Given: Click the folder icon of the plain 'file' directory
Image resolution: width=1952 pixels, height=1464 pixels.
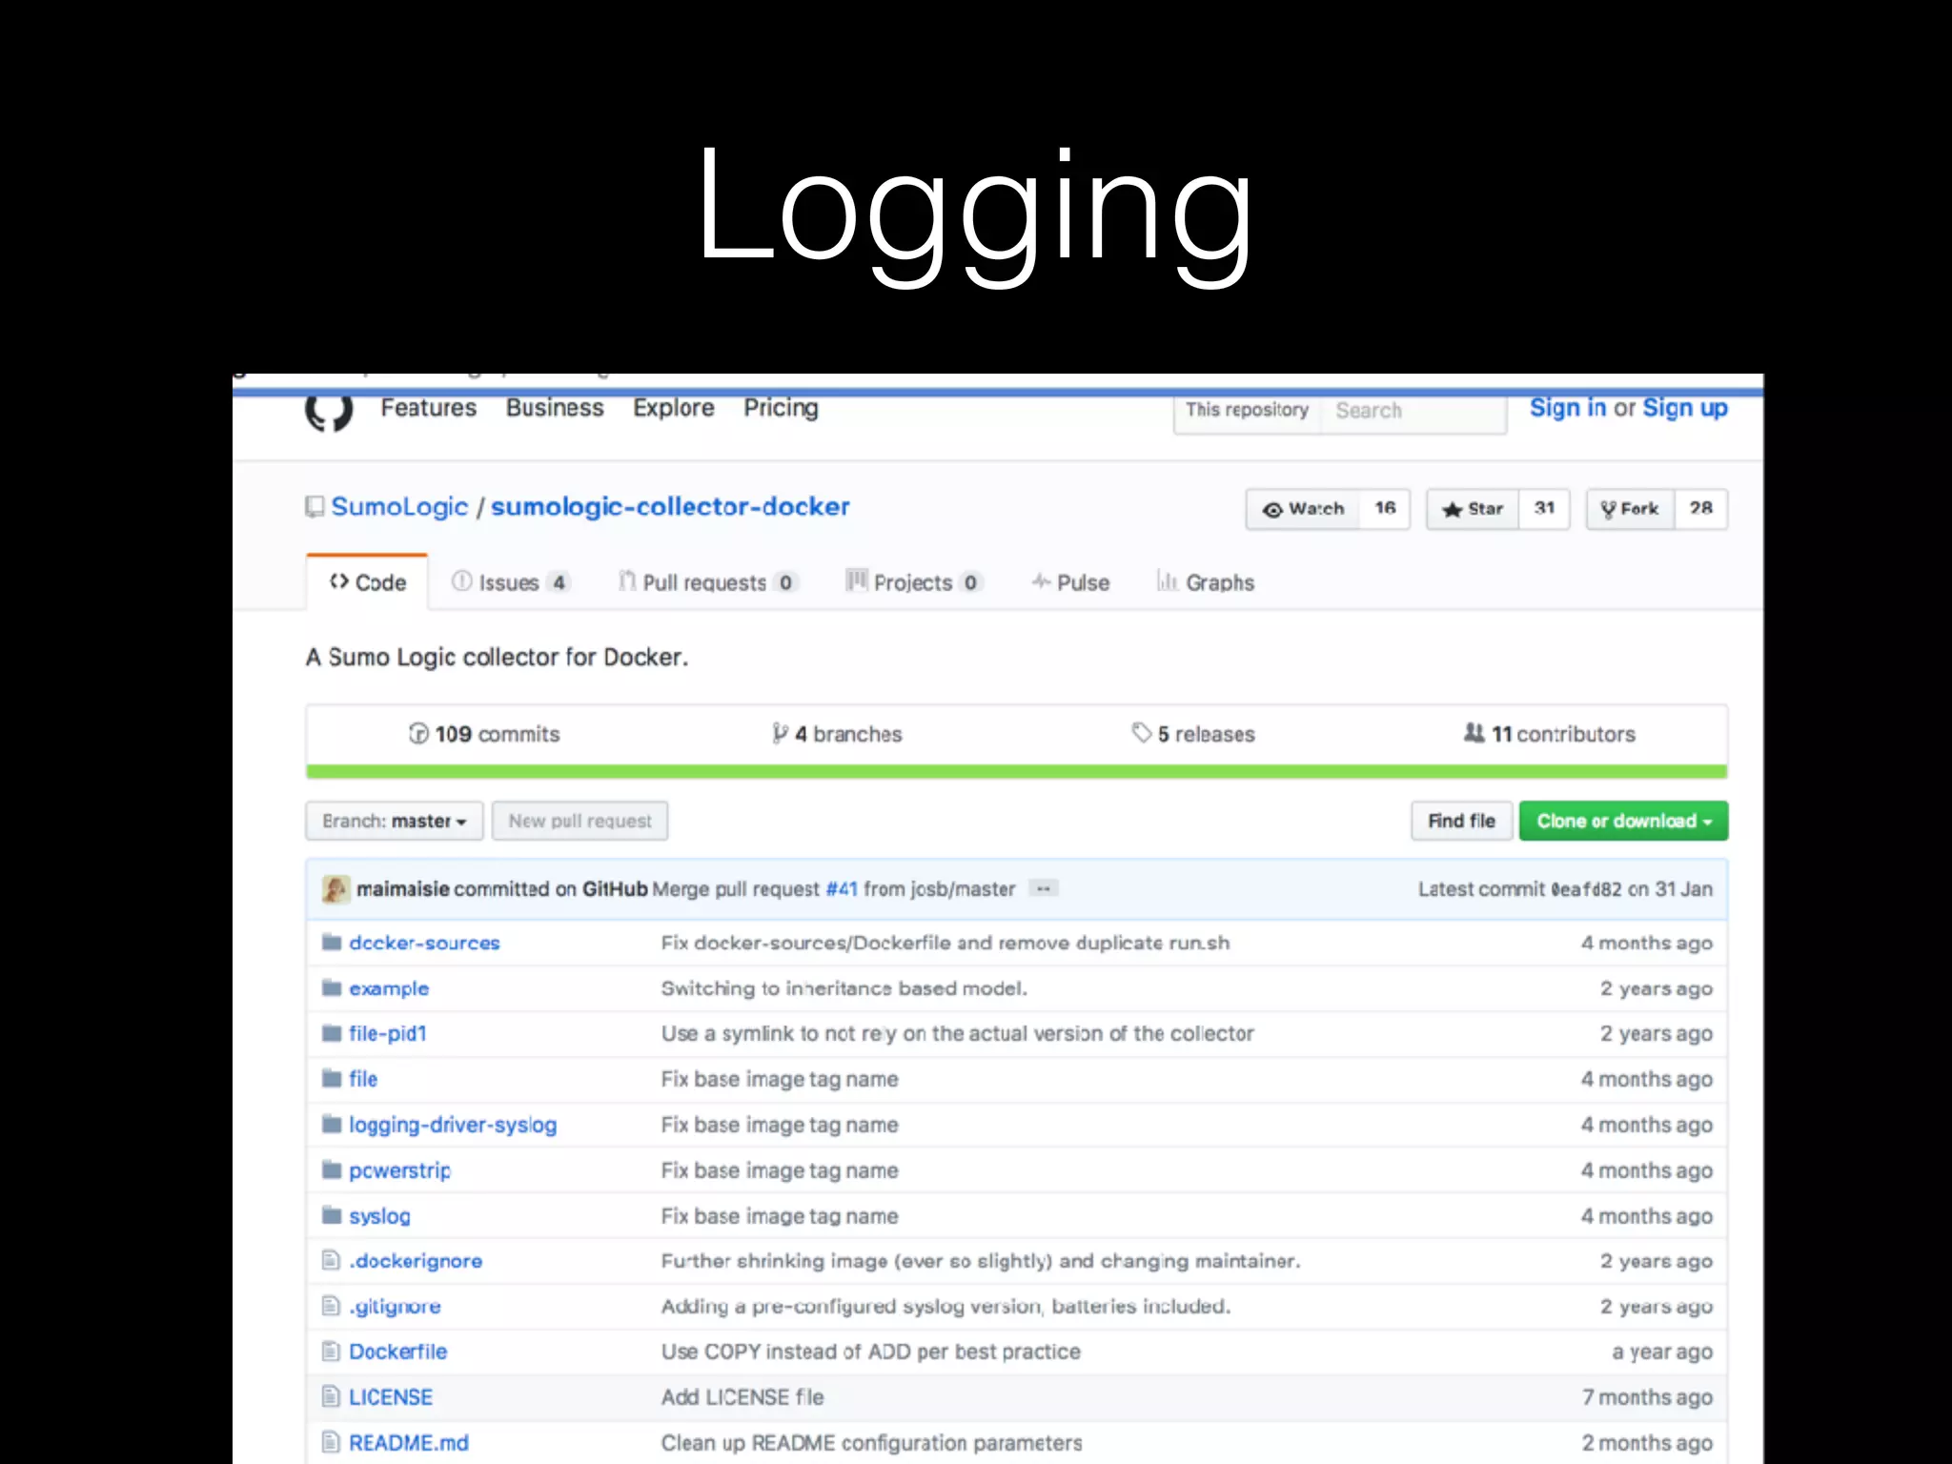Looking at the screenshot, I should click(x=332, y=1078).
